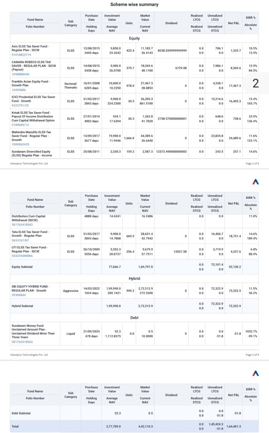269x433 pixels.
Task: Select the Hybrid section heading
Action: (x=134, y=279)
